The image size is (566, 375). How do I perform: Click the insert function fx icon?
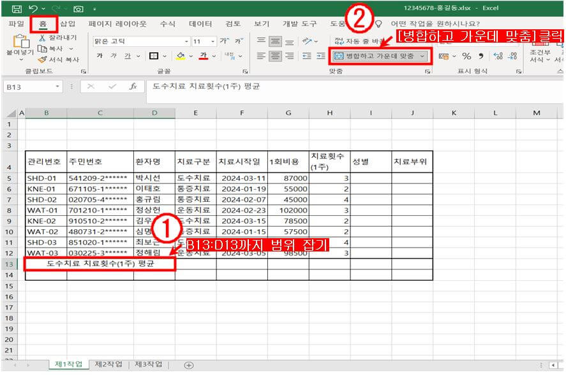point(133,87)
